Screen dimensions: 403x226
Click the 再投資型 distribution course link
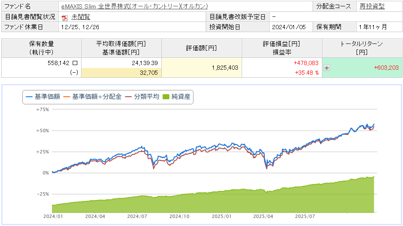[x=372, y=6]
